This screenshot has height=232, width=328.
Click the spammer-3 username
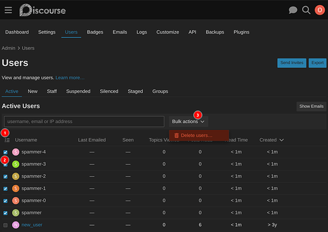pos(34,164)
